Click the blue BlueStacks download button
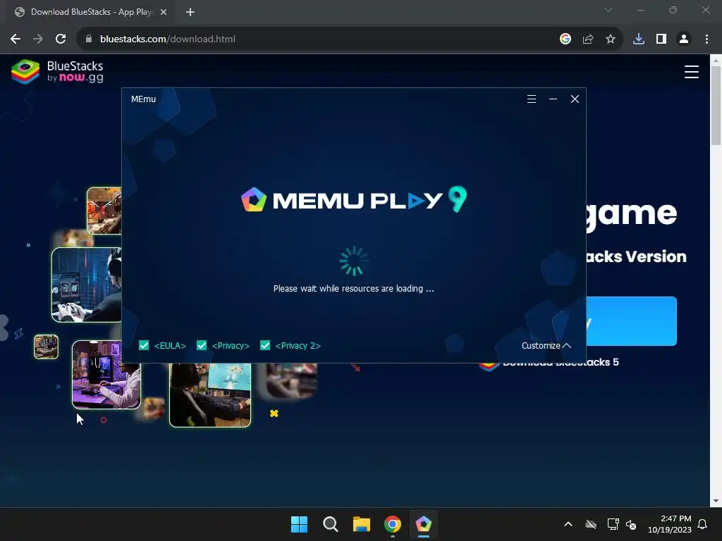 pos(631,321)
